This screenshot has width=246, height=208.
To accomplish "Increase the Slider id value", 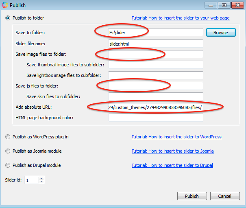I will tap(41, 178).
